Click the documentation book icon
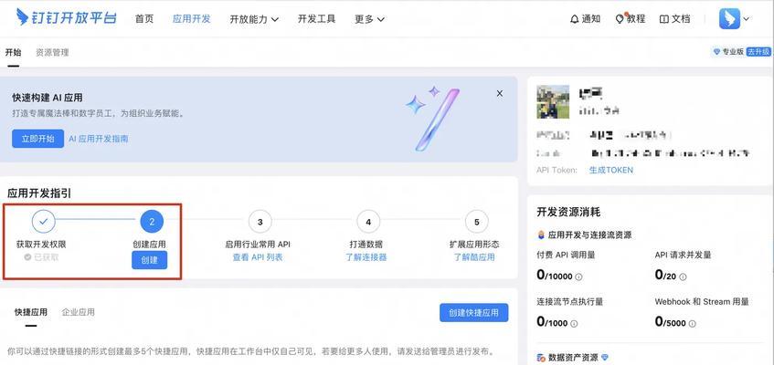The height and width of the screenshot is (365, 774). [x=664, y=19]
